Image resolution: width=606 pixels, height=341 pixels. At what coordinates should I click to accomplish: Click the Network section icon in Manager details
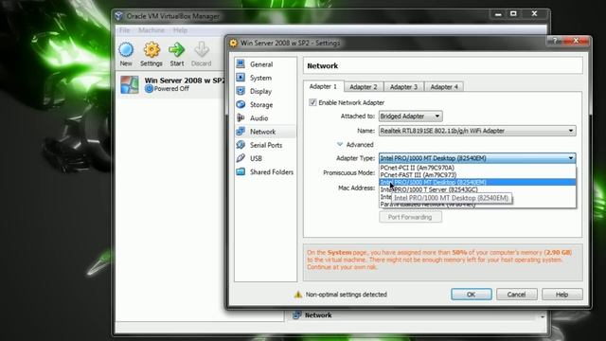pyautogui.click(x=296, y=315)
